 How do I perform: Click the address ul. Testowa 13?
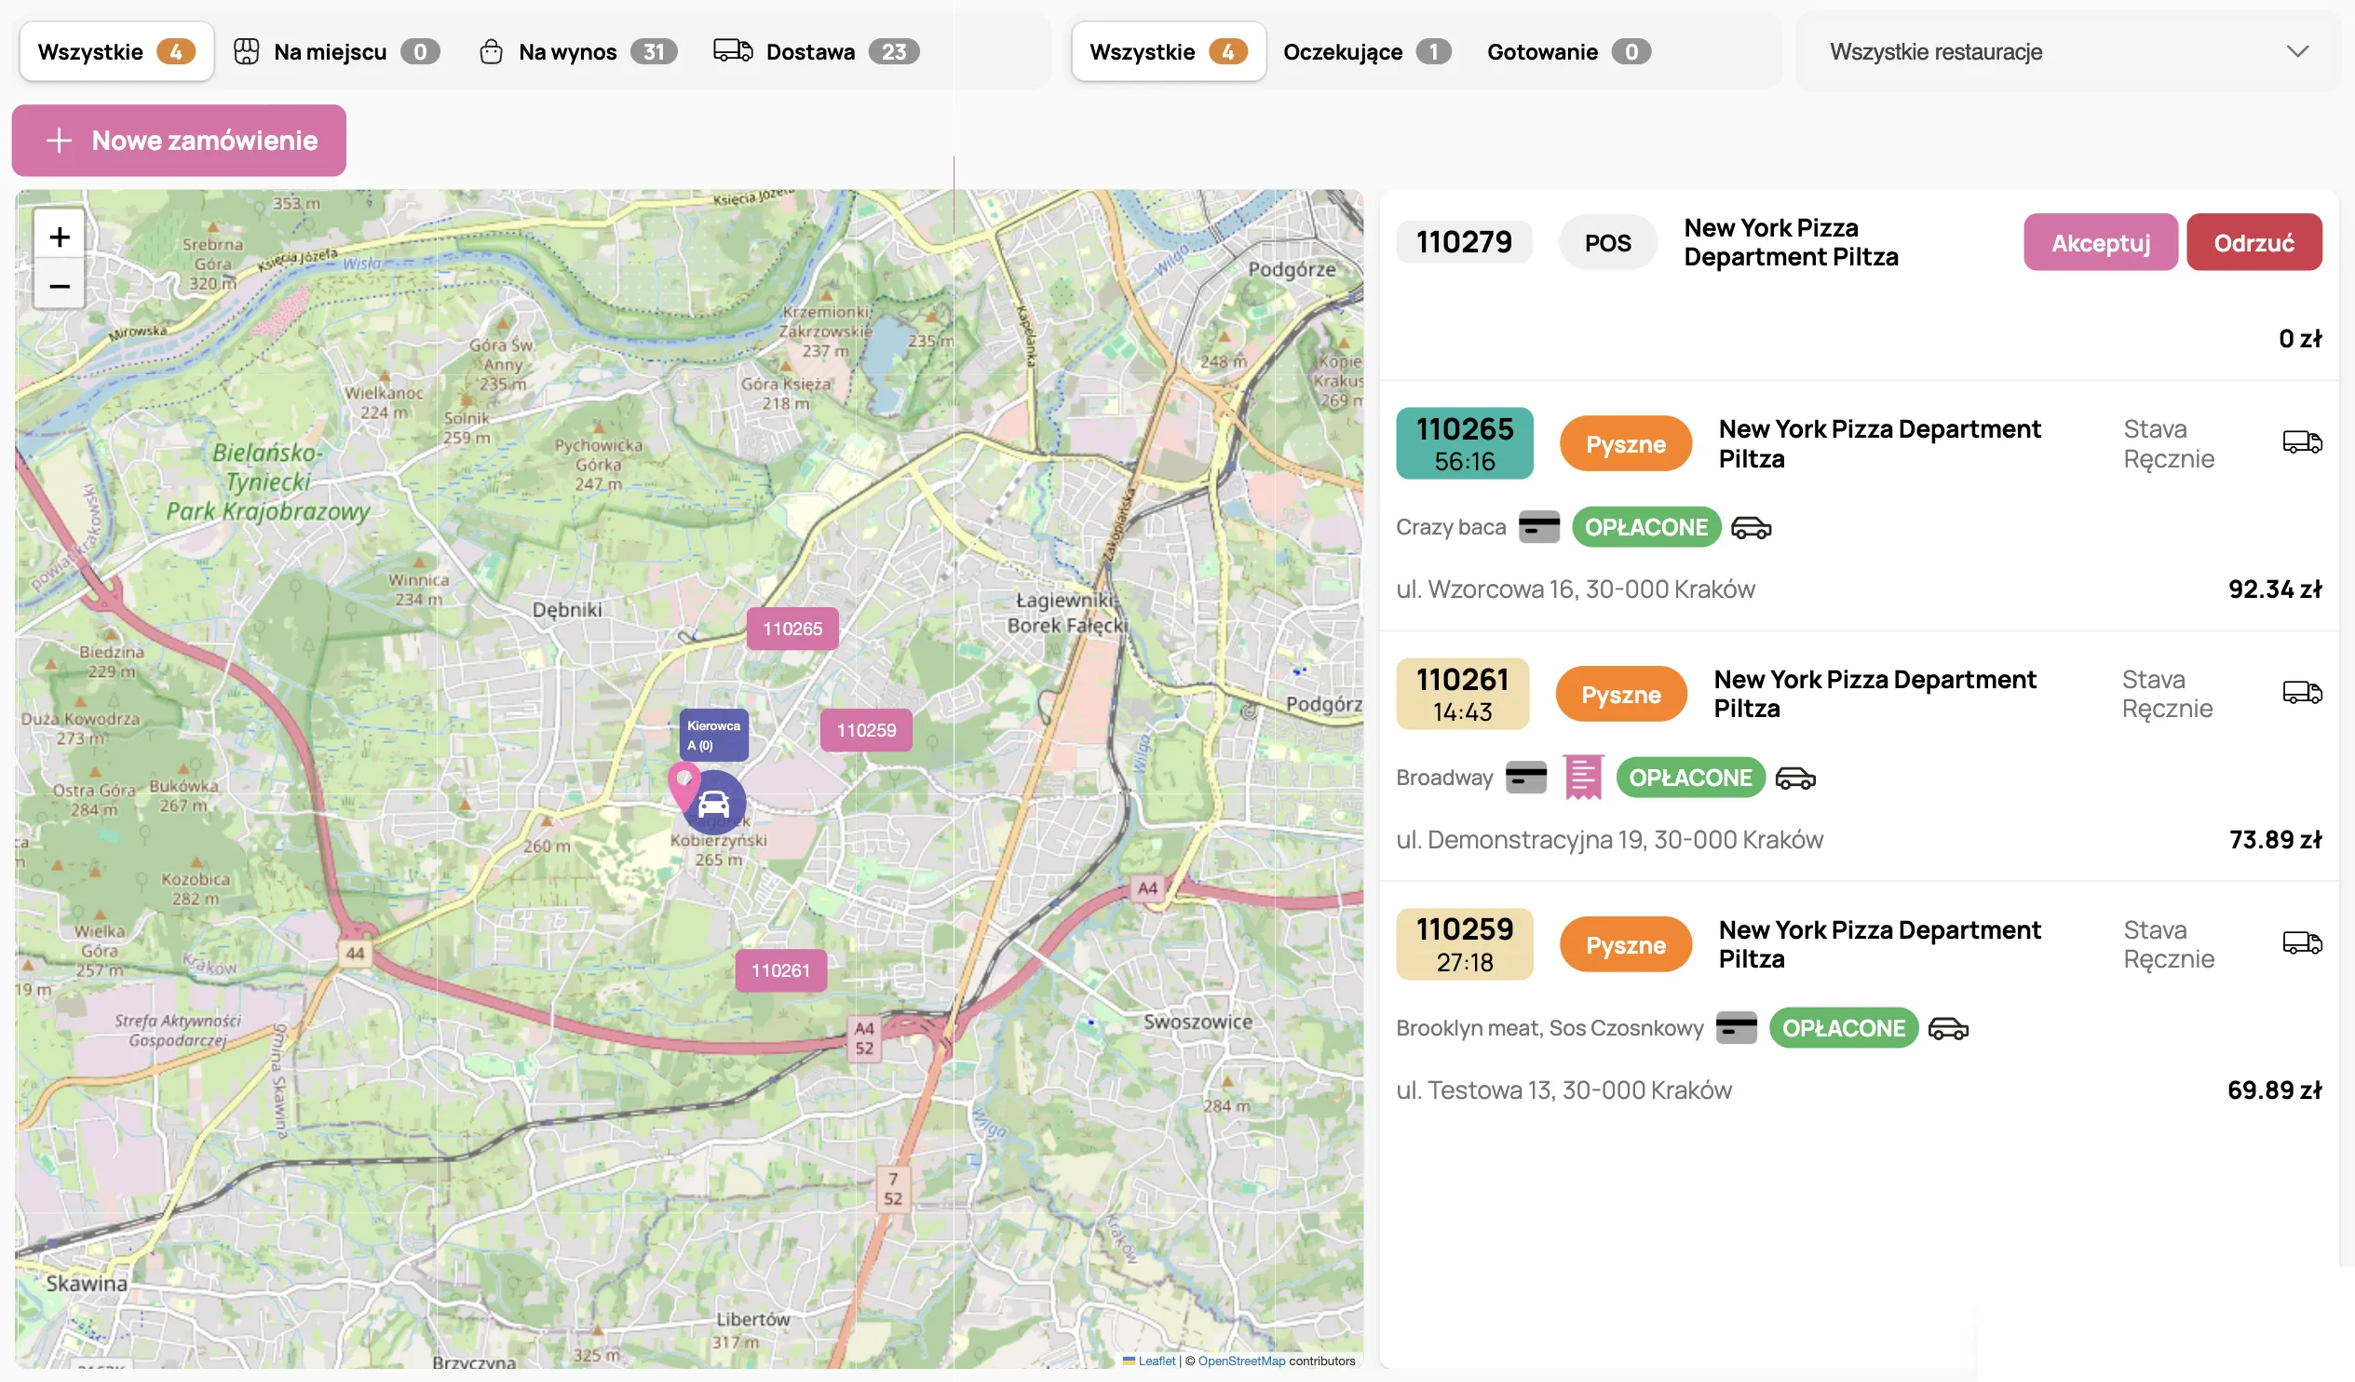pos(1563,1090)
